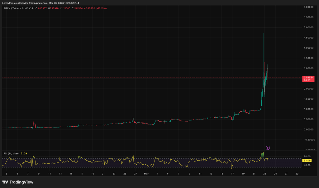
Task: Click the Mar label on the time axis
Action: click(146, 174)
